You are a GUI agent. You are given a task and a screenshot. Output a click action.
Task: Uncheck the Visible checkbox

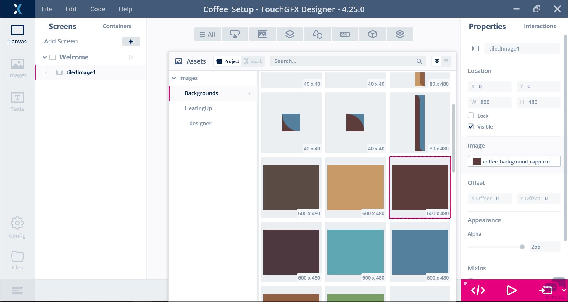[x=471, y=126]
